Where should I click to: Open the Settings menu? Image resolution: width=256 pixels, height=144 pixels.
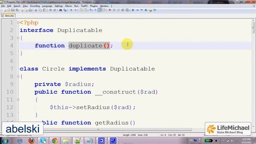coord(59,6)
